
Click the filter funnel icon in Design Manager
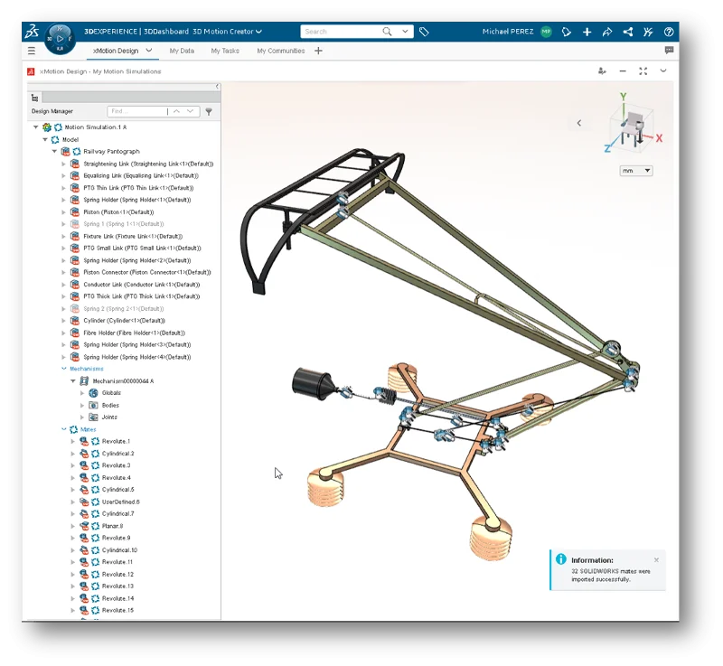click(x=209, y=111)
